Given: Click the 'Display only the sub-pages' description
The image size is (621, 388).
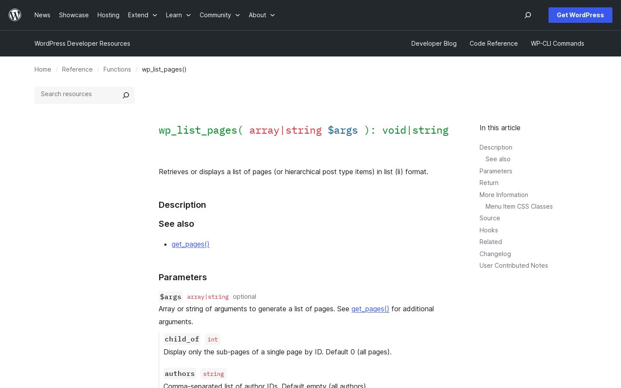Looking at the screenshot, I should (278, 352).
